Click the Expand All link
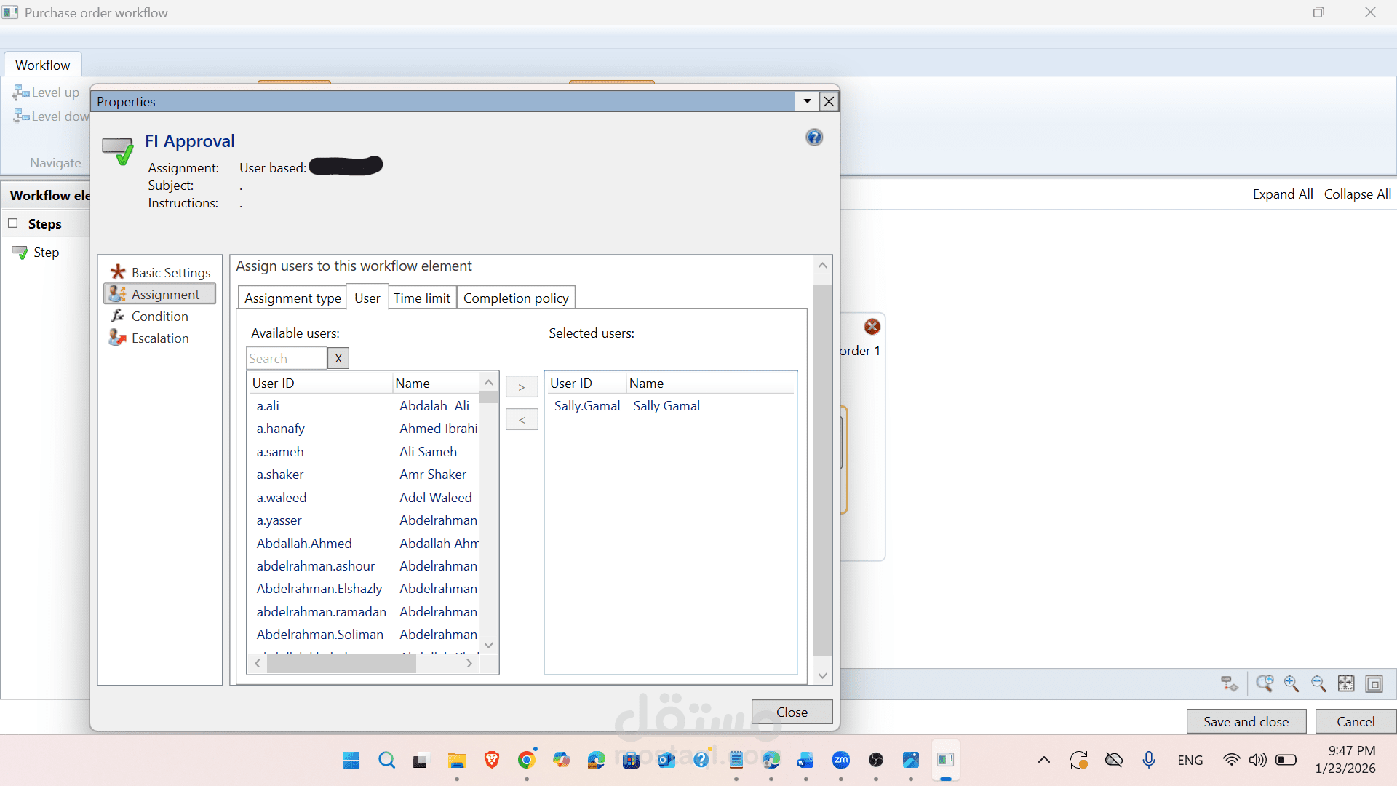1397x786 pixels. point(1282,194)
